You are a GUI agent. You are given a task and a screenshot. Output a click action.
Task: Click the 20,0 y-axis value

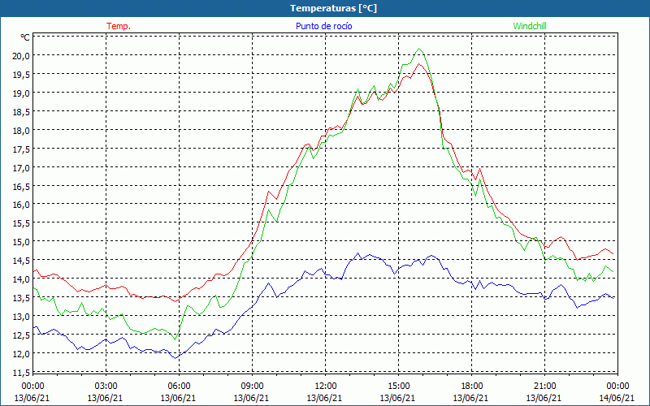tap(21, 56)
